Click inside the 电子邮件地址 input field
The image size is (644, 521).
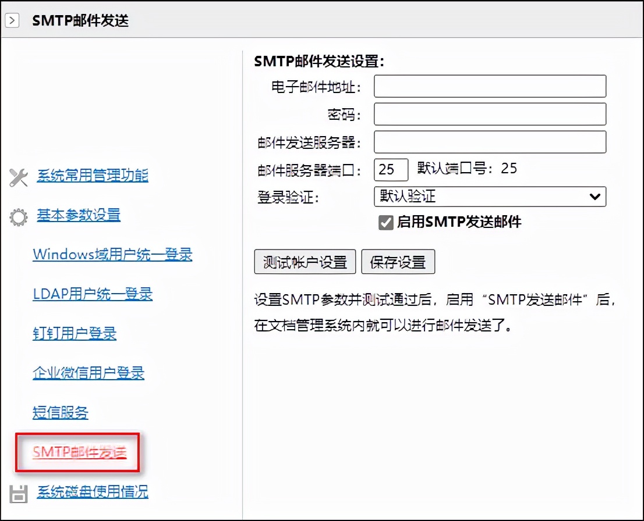489,86
